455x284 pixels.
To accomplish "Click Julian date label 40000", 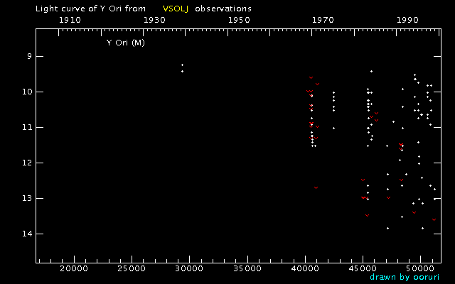I will (305, 268).
